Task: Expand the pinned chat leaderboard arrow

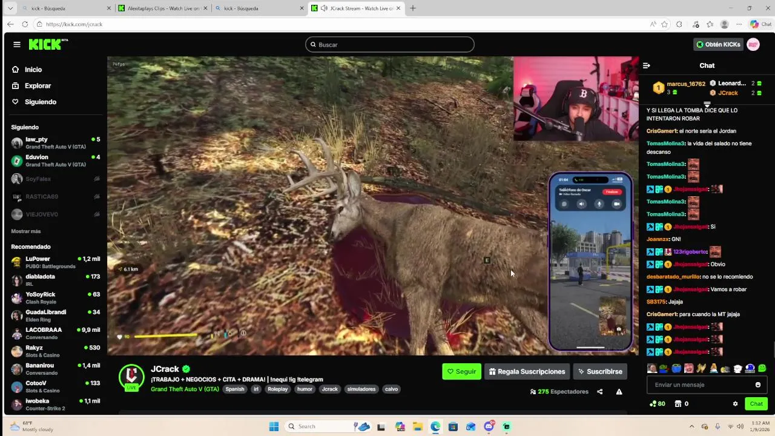Action: pos(707,105)
